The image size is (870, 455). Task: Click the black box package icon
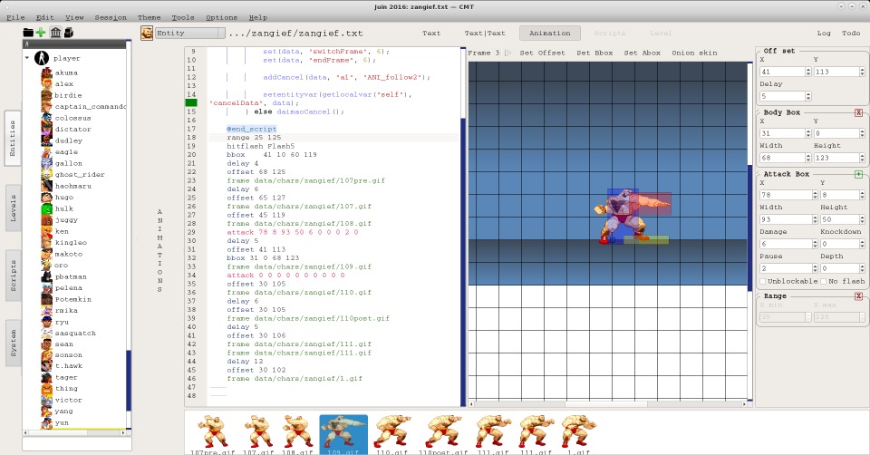pos(68,33)
